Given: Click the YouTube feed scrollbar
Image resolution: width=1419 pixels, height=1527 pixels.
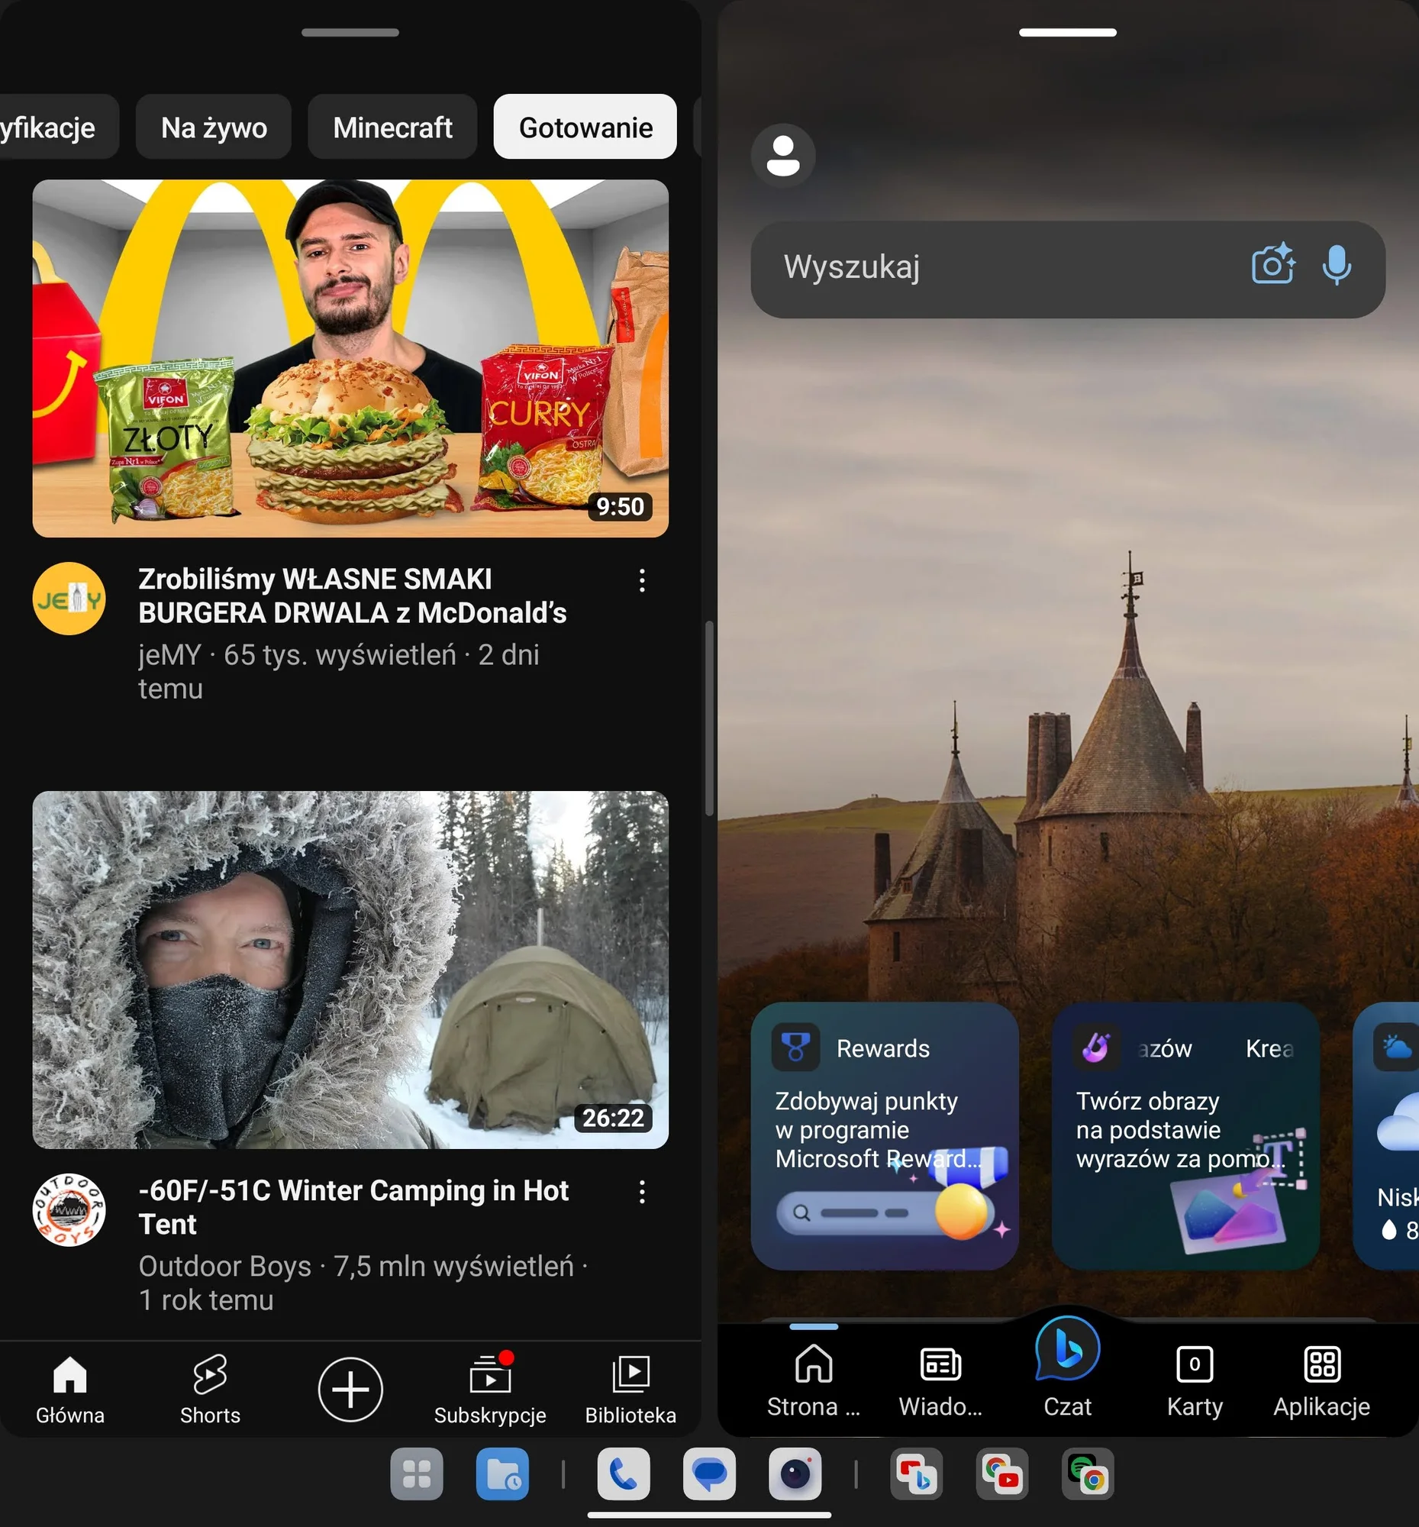Looking at the screenshot, I should (710, 718).
